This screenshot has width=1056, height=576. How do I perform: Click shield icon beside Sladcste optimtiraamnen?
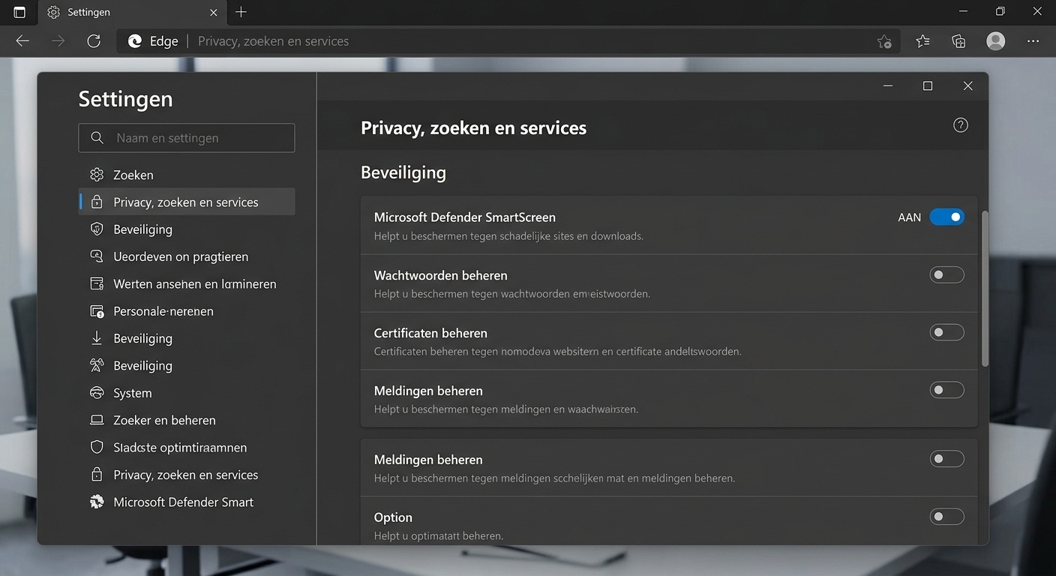97,448
